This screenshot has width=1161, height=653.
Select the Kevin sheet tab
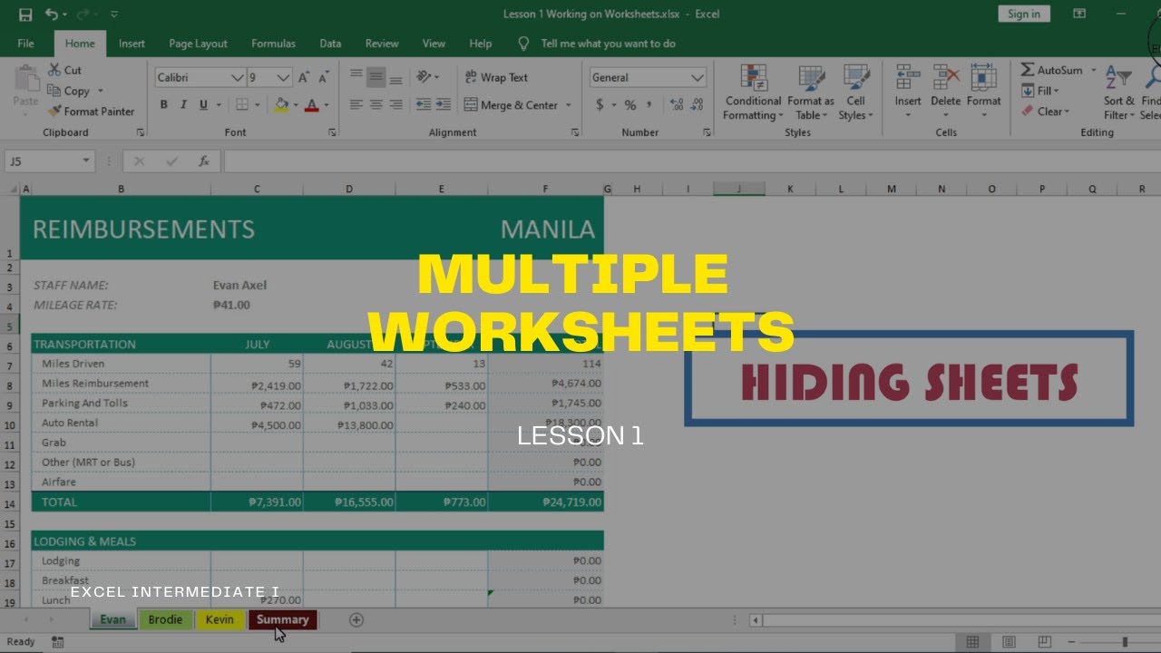(x=220, y=620)
